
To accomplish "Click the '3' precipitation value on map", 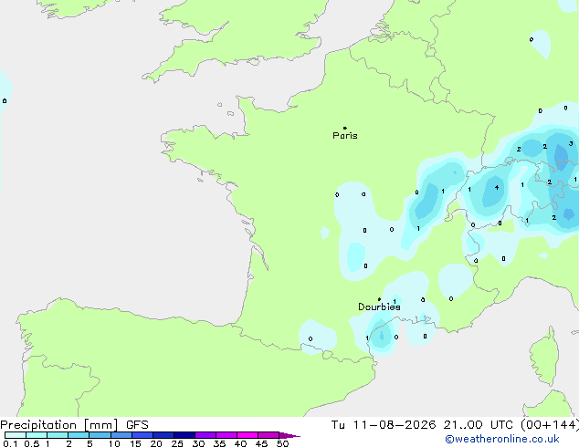I will coord(571,143).
